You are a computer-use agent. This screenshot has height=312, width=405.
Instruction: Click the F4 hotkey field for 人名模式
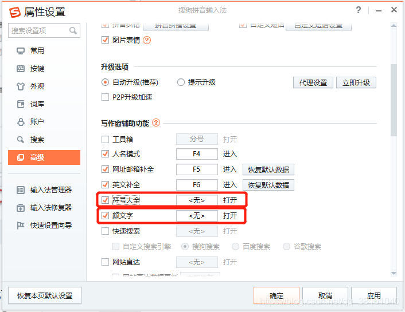(x=197, y=154)
